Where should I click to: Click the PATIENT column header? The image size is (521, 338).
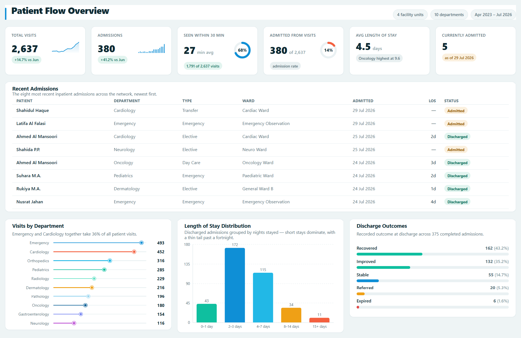[24, 101]
